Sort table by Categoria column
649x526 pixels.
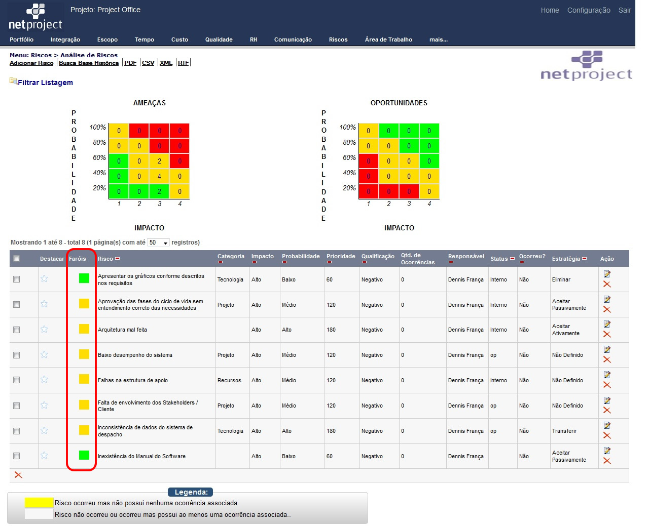tap(231, 256)
